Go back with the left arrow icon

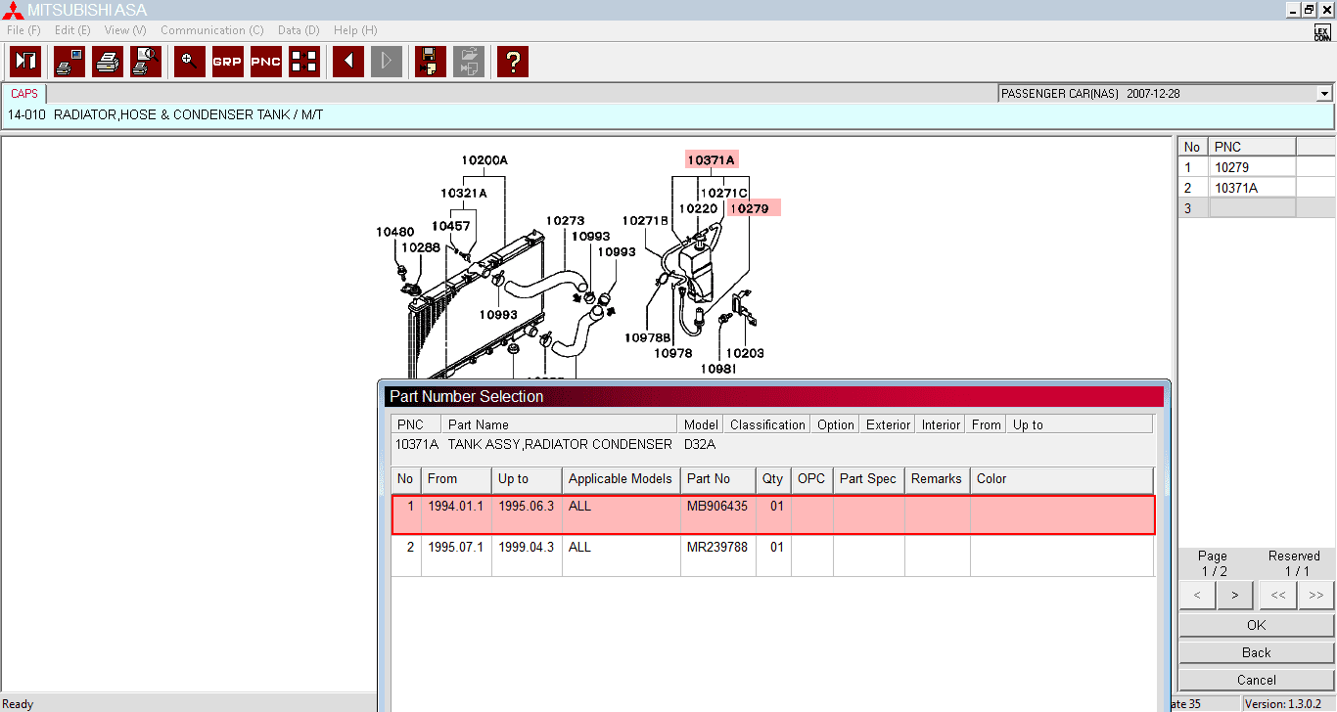348,62
